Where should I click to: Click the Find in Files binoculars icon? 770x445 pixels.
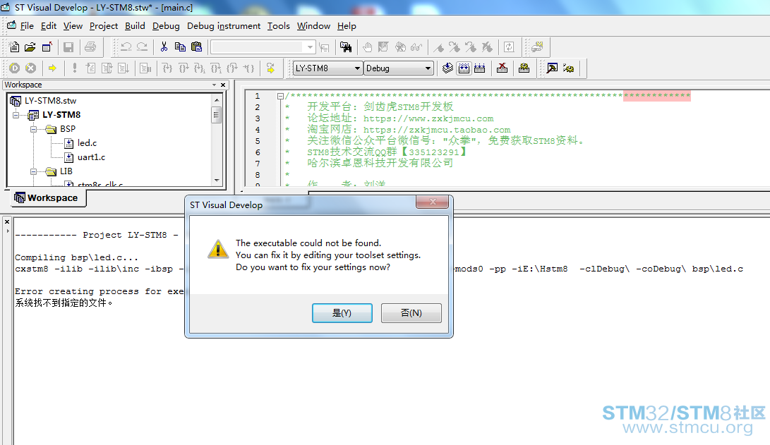coord(346,47)
